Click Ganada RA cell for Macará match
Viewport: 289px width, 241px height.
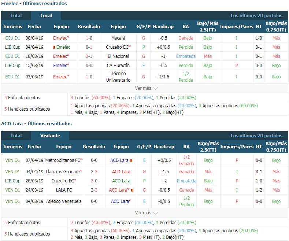(186, 38)
